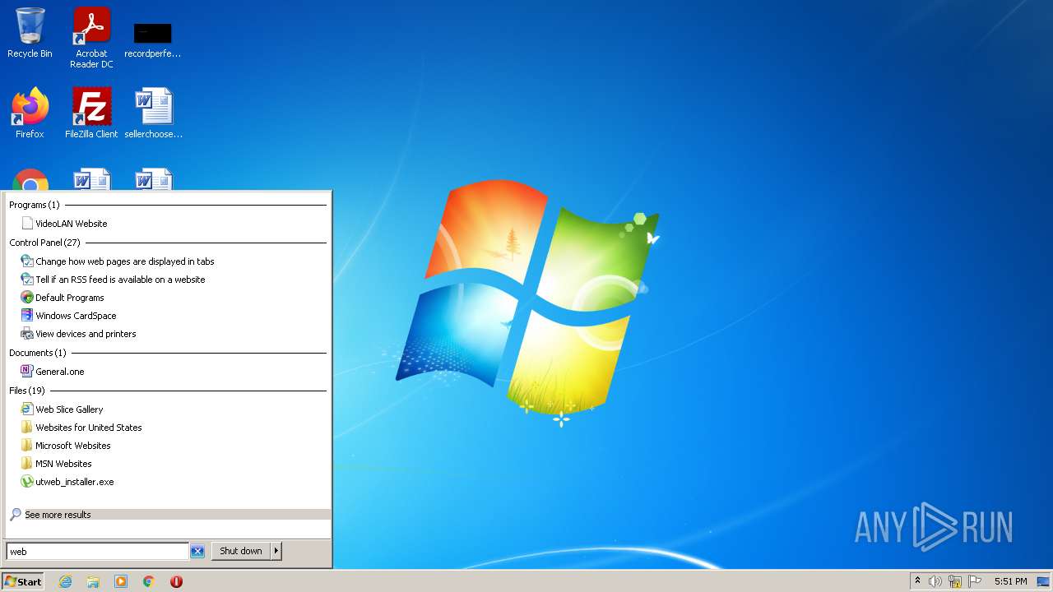Select the recordperfe... black thumbnail file
Image resolution: width=1053 pixels, height=592 pixels.
click(153, 39)
